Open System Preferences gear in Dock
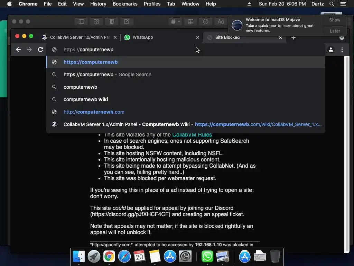354x266 pixels. [185, 257]
